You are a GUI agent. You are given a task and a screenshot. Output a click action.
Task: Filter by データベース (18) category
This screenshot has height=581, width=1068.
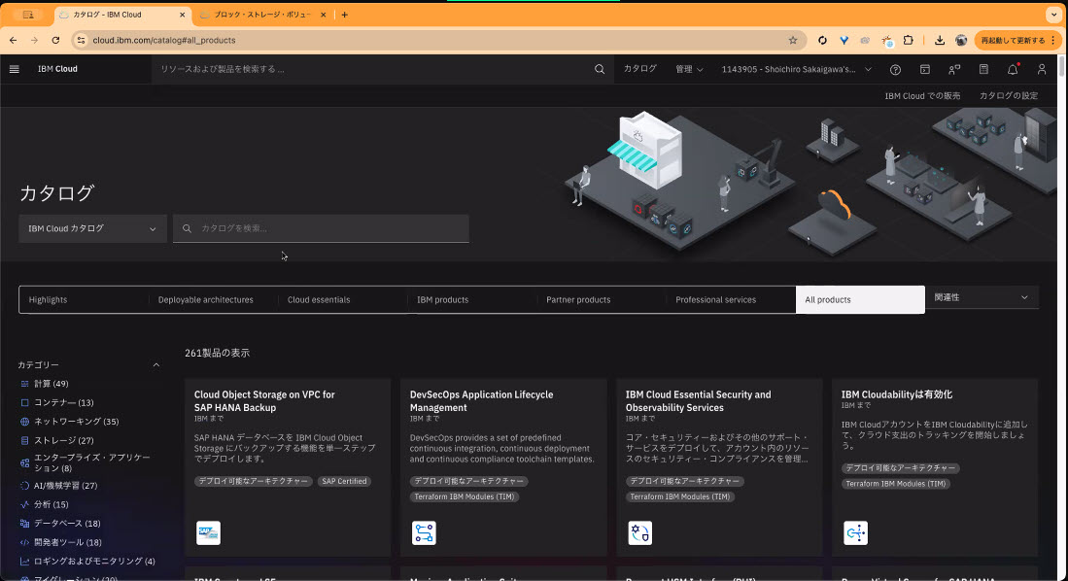click(x=67, y=524)
